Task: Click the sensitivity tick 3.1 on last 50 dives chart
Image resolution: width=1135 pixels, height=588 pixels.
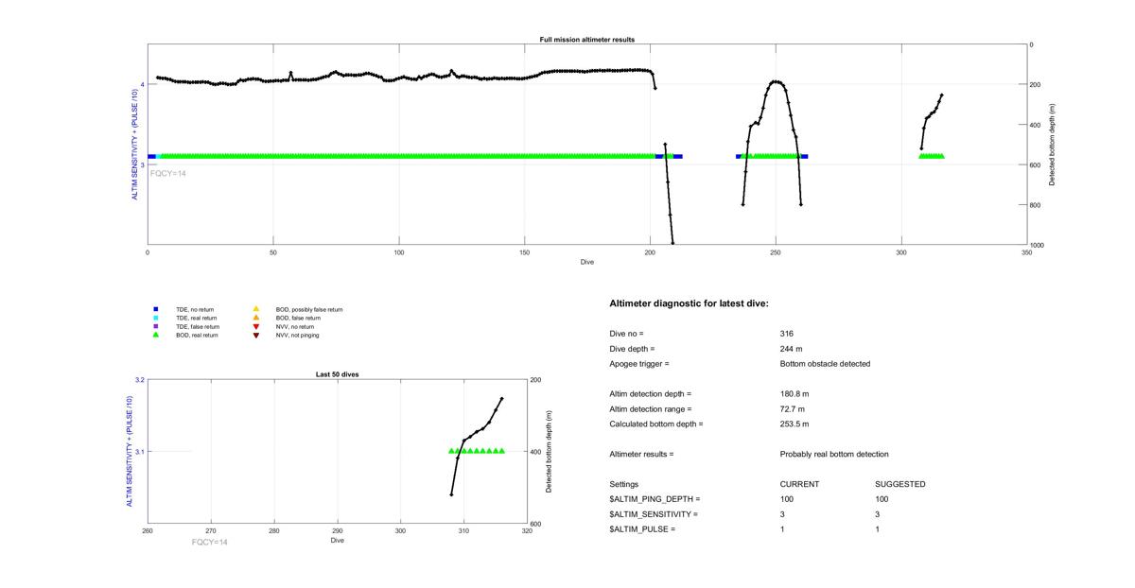Action: click(140, 452)
